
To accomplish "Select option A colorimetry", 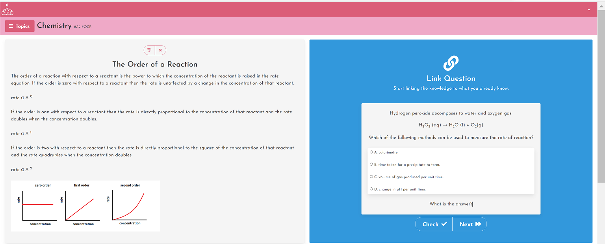I will tap(371, 152).
